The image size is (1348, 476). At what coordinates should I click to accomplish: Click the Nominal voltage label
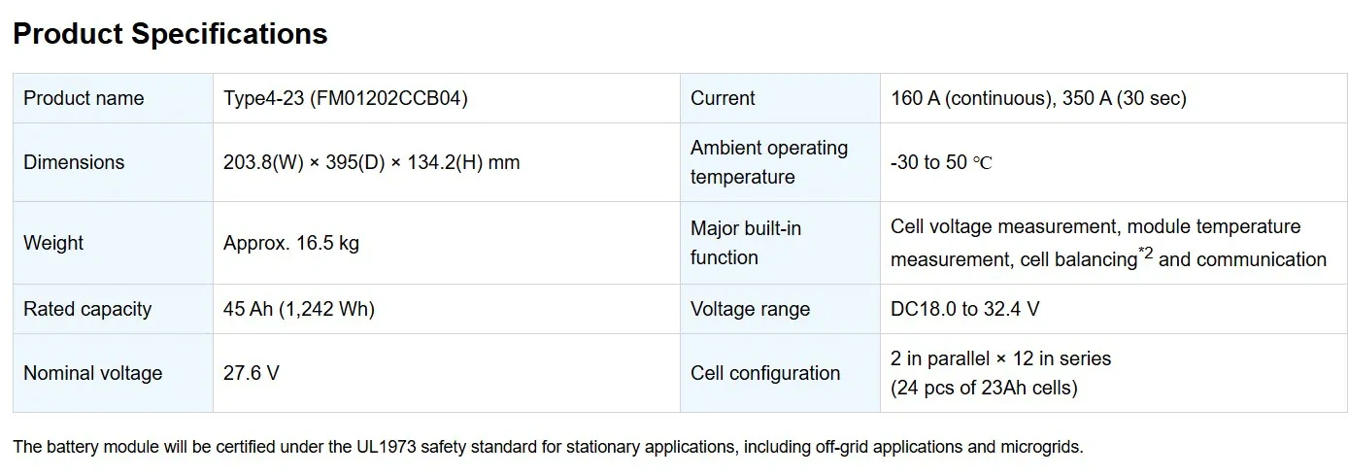tap(92, 373)
